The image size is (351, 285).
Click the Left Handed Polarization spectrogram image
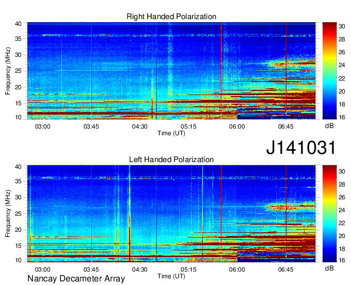click(171, 214)
